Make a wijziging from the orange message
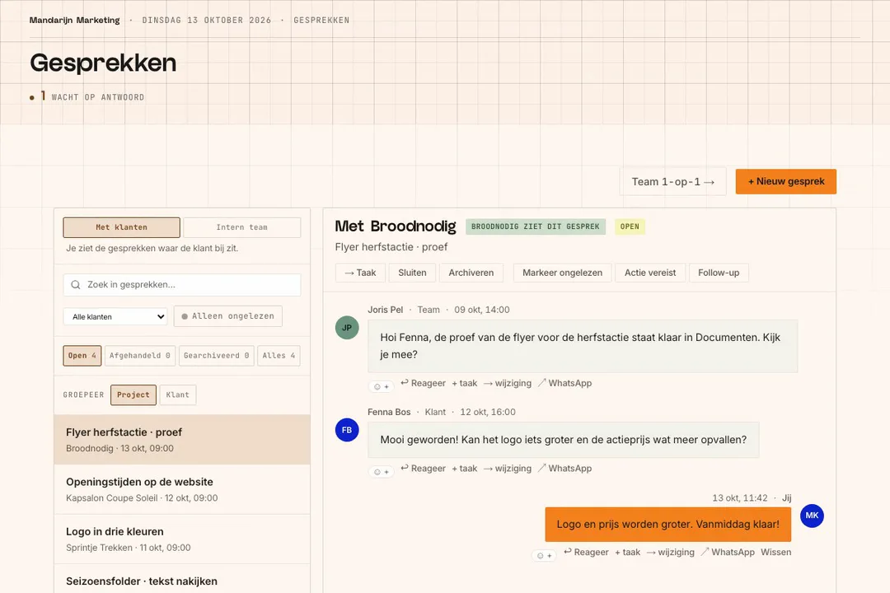890x593 pixels. pyautogui.click(x=670, y=552)
